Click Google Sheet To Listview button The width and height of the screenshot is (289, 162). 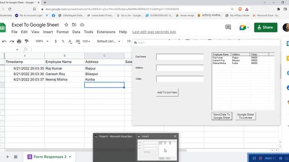[246, 116]
